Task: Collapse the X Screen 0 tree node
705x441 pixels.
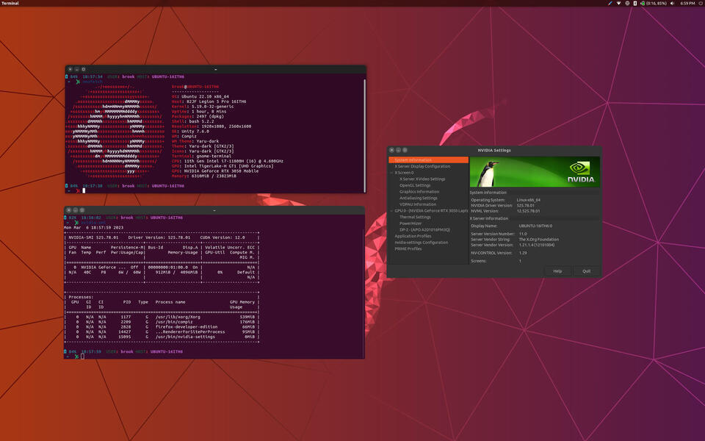Action: pyautogui.click(x=391, y=172)
